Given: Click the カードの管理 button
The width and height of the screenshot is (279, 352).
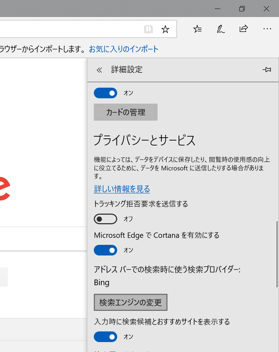Looking at the screenshot, I should pyautogui.click(x=126, y=112).
